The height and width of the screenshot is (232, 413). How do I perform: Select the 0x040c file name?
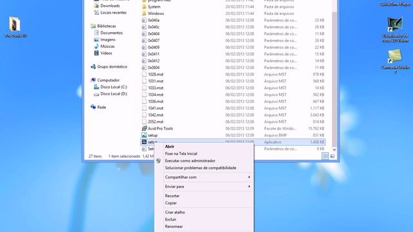click(154, 27)
